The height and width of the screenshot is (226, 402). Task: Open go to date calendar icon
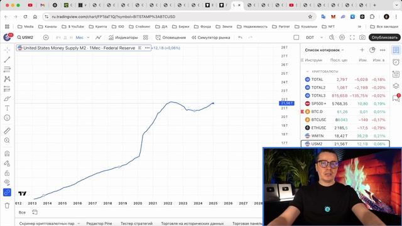coord(35,212)
